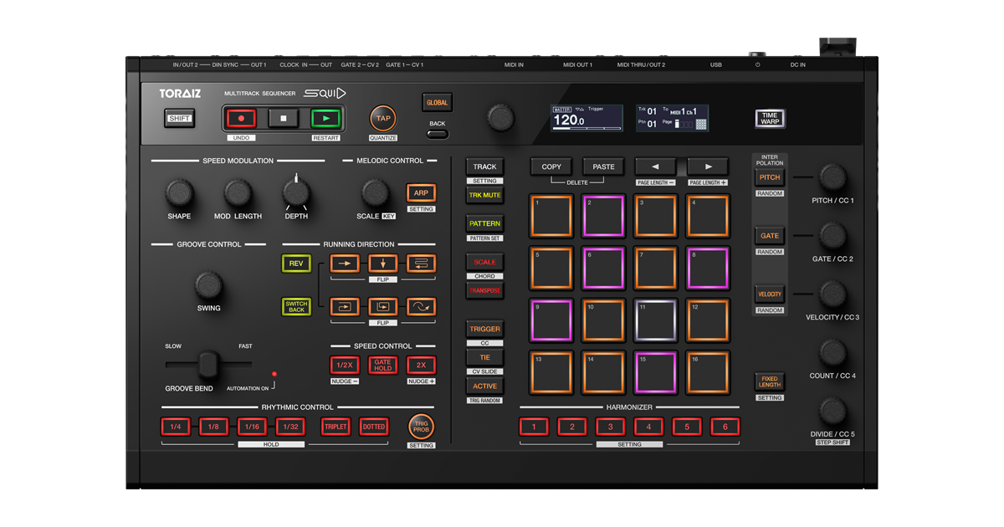
Task: Select the wave-shaped random running direction icon
Action: point(420,306)
